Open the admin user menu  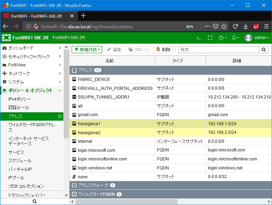(257, 38)
